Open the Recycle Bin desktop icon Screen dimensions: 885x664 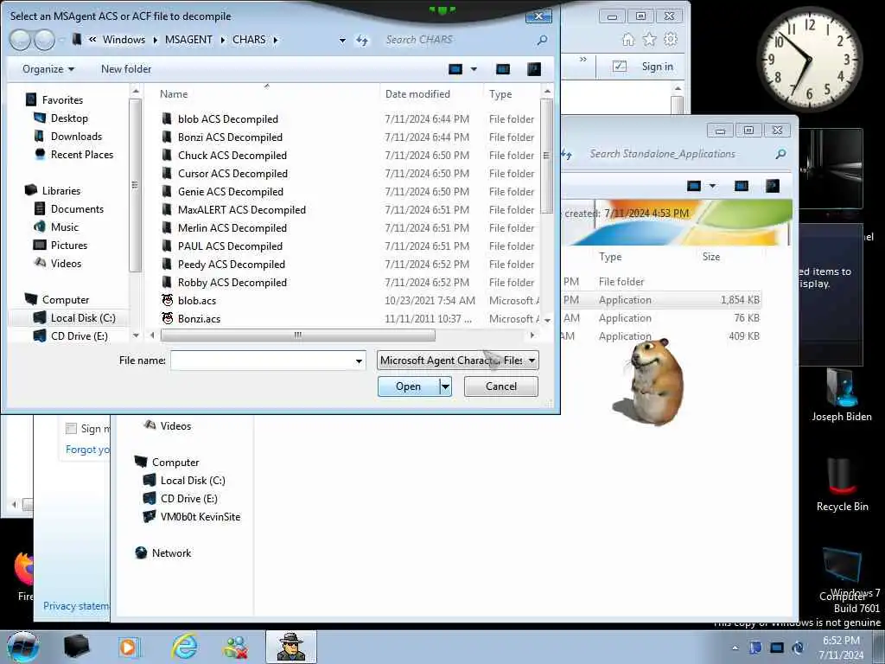tap(842, 484)
